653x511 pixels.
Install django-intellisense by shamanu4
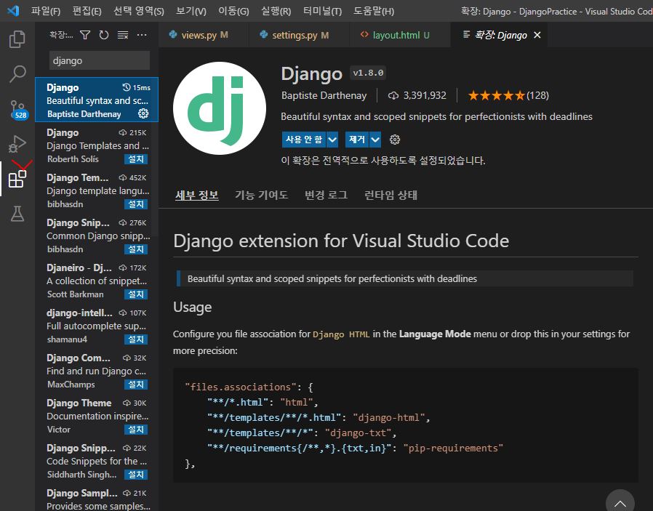pyautogui.click(x=136, y=339)
